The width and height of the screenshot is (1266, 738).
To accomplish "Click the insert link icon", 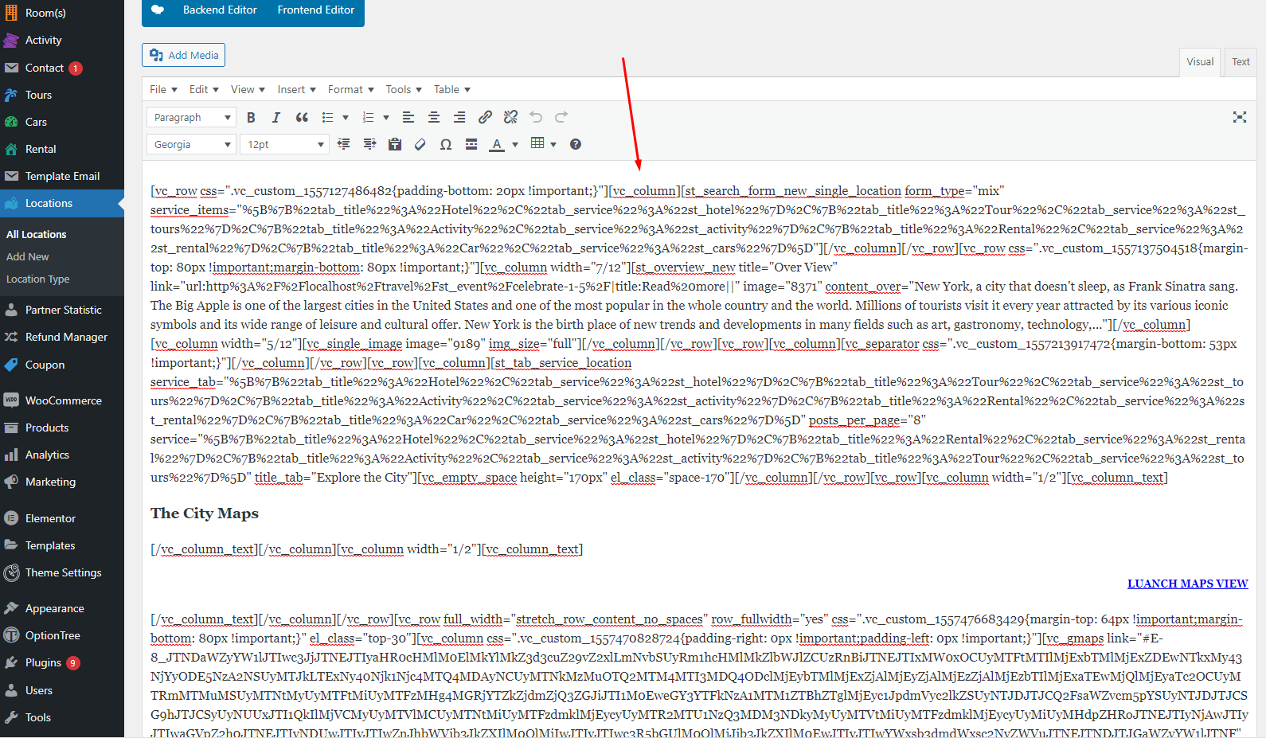I will (x=485, y=118).
